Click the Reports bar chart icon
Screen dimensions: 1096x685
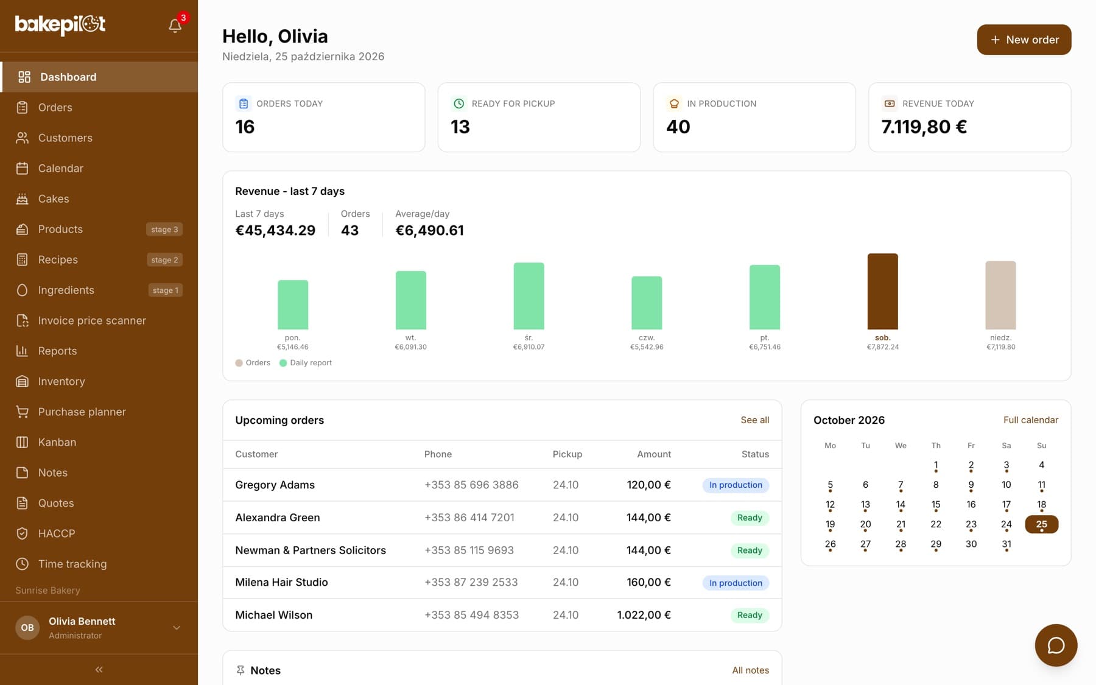22,351
